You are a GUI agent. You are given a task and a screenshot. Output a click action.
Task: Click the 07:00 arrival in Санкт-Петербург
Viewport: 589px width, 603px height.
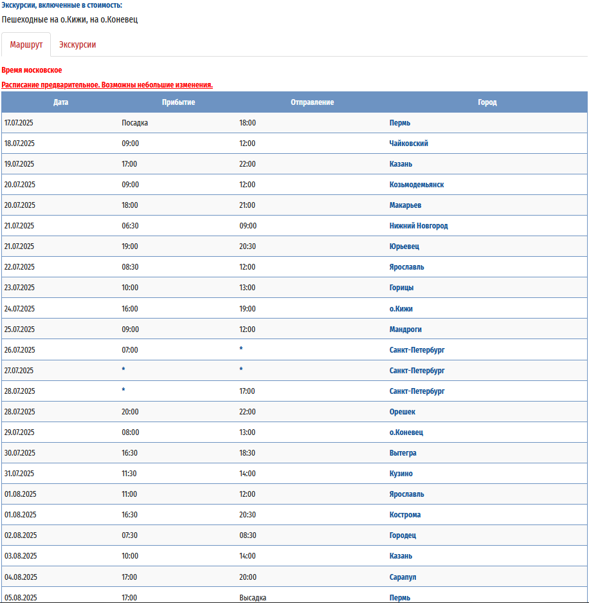130,350
